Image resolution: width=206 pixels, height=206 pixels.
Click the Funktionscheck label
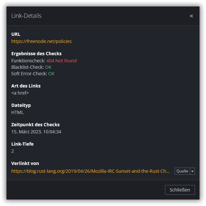(28, 61)
